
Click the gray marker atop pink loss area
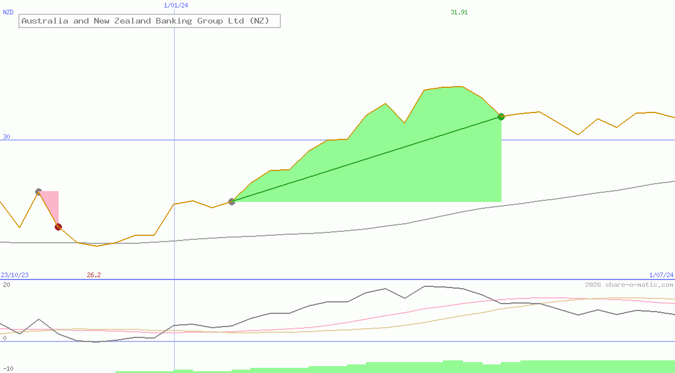pos(38,192)
